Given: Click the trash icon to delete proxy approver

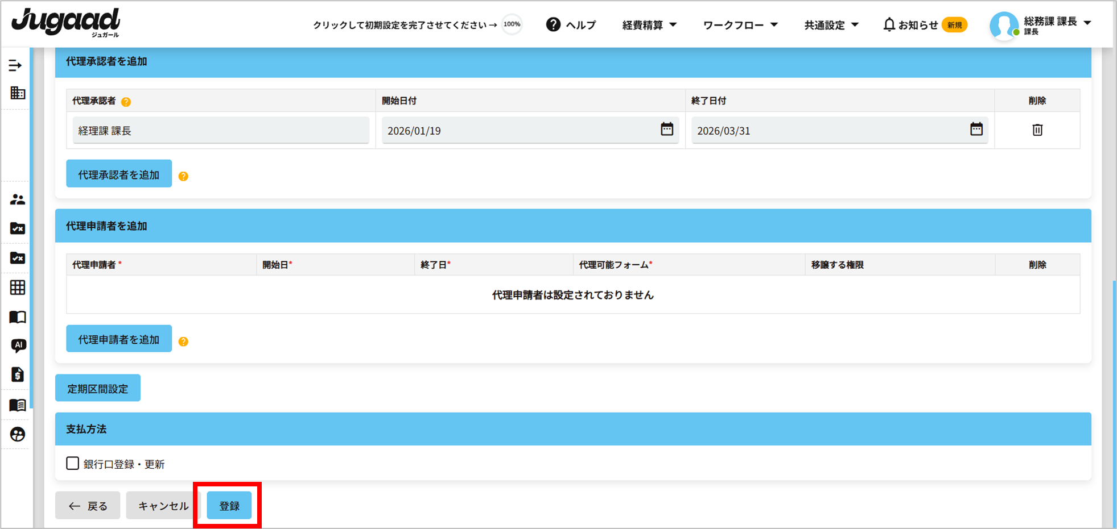Looking at the screenshot, I should [x=1037, y=130].
